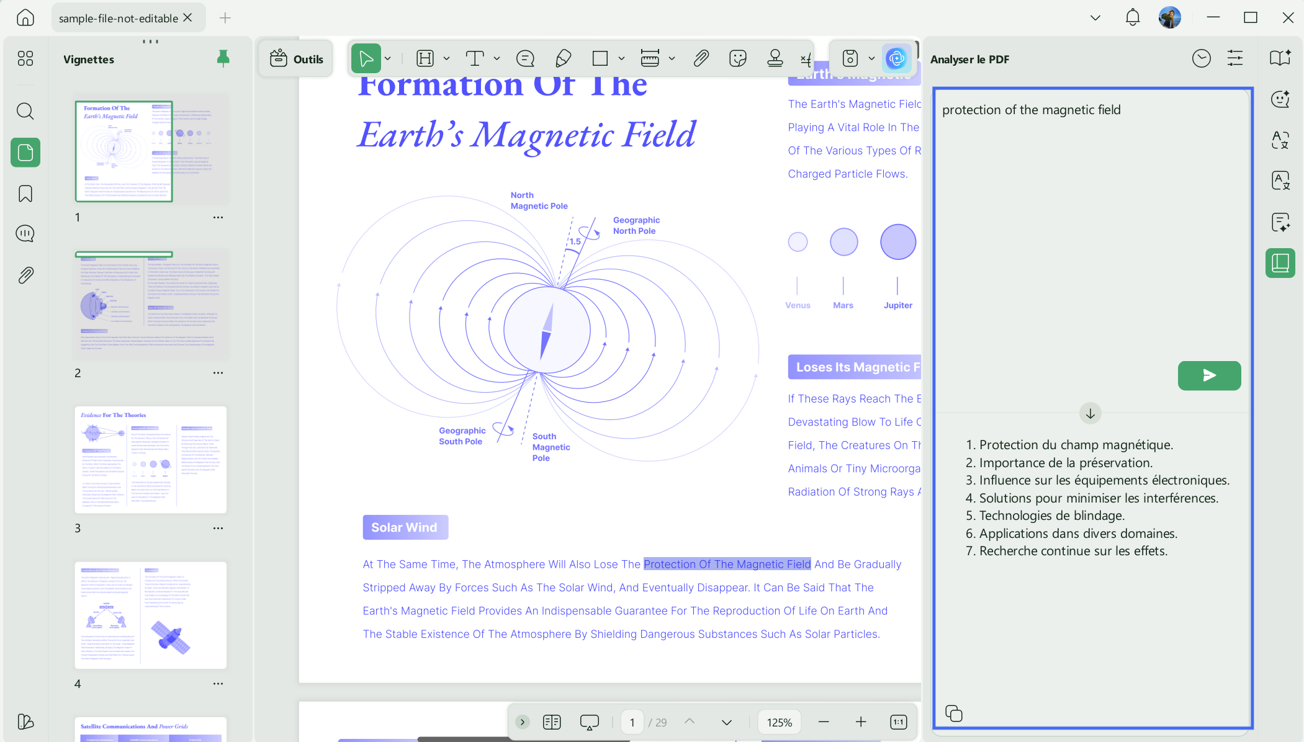
Task: Unpin the Vignettes panel
Action: click(x=223, y=58)
